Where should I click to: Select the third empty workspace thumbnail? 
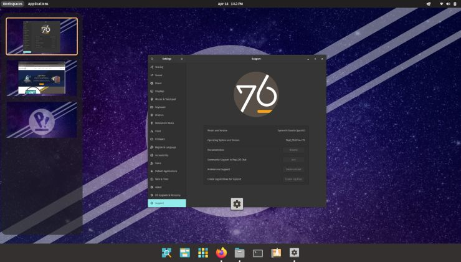tap(42, 120)
